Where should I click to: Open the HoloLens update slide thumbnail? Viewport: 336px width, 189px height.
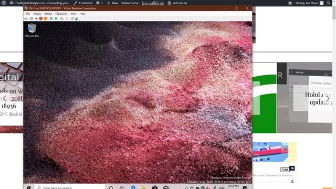tap(304, 98)
